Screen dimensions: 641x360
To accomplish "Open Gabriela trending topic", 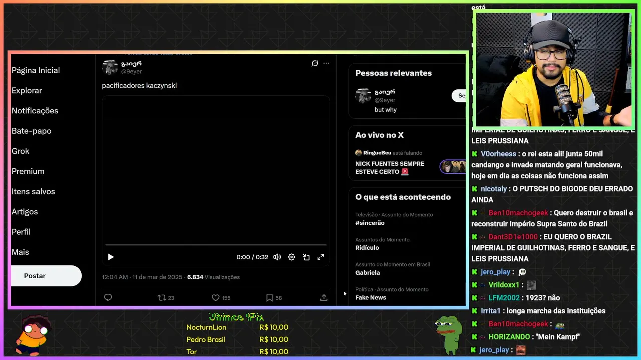I will pos(368,273).
